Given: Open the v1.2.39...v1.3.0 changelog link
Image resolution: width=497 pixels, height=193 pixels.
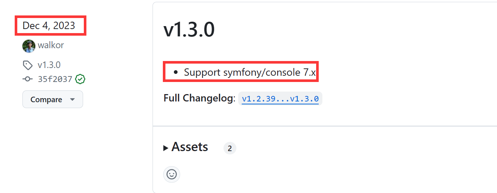Looking at the screenshot, I should click(x=280, y=99).
